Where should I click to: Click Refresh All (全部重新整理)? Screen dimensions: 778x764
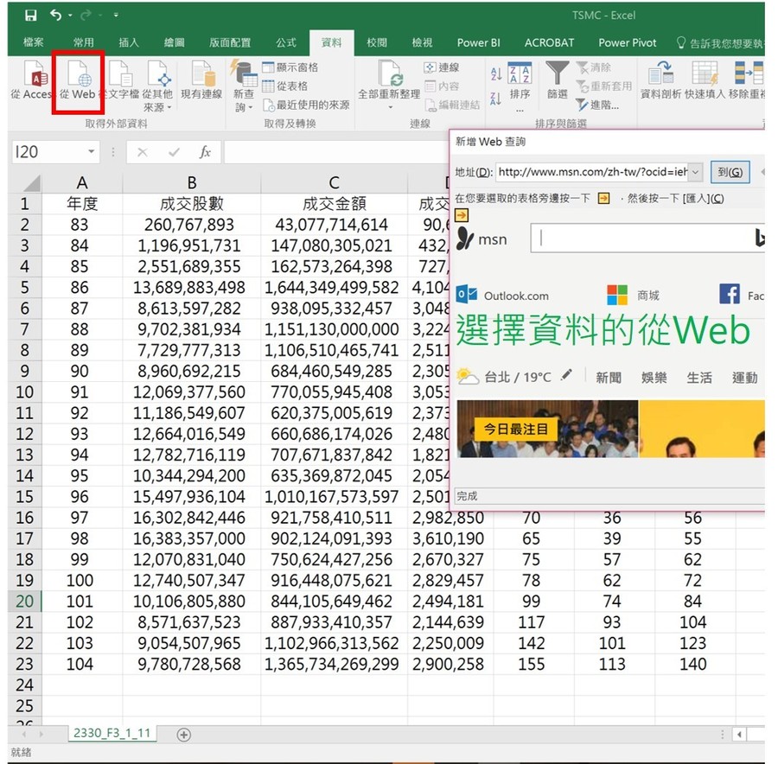390,85
